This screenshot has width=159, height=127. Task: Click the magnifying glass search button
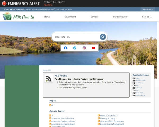(x=103, y=37)
